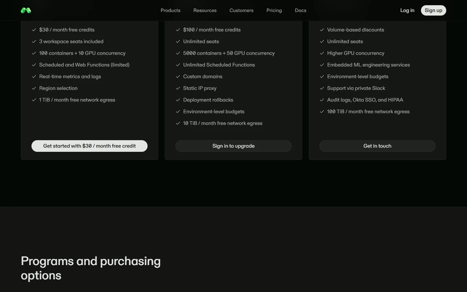
Task: Click the checkmark beside Unlimited Scheduled Functions
Action: [x=178, y=65]
